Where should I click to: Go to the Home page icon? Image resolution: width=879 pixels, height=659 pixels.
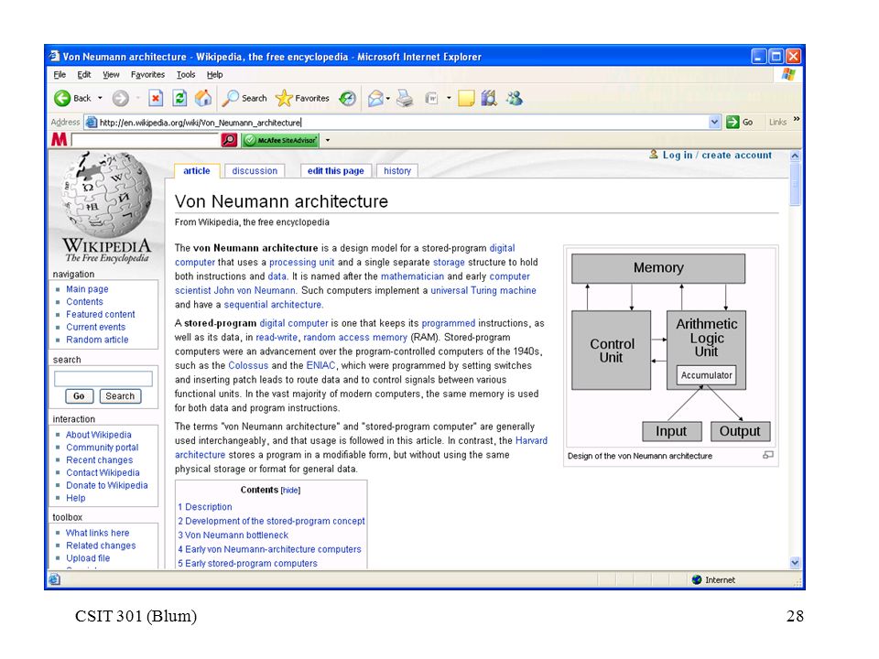203,99
